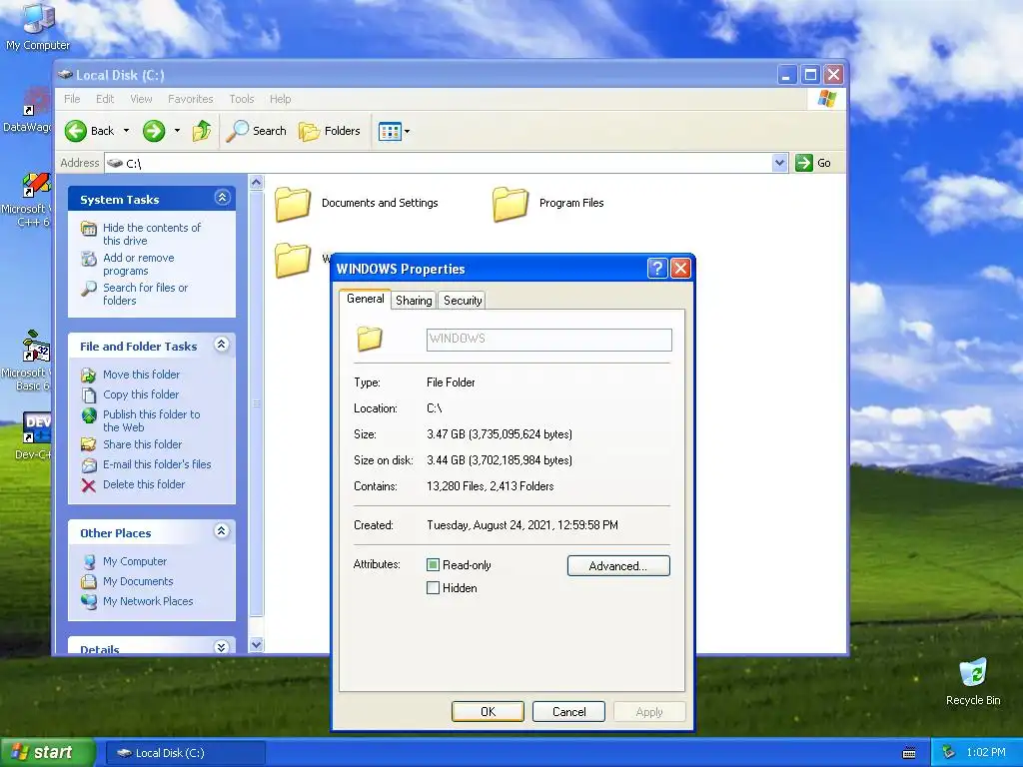The width and height of the screenshot is (1023, 767).
Task: Click the Delete this folder link
Action: tap(144, 484)
